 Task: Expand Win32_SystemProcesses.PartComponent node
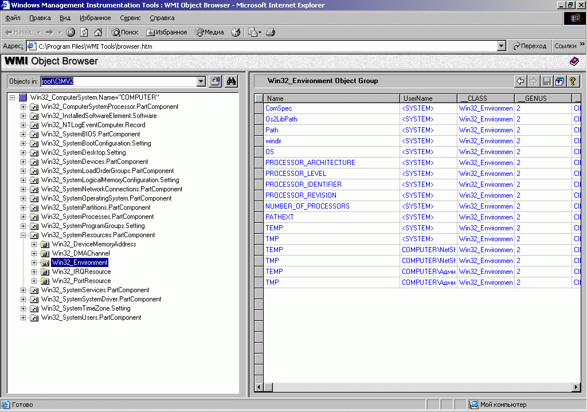(23, 217)
